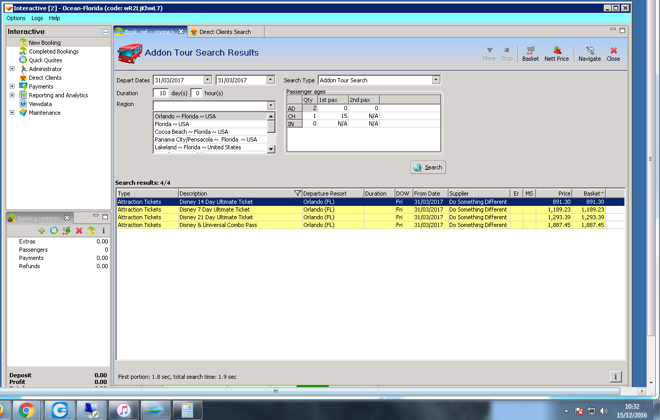Click the info button beside search time status
660x420 pixels.
616,377
